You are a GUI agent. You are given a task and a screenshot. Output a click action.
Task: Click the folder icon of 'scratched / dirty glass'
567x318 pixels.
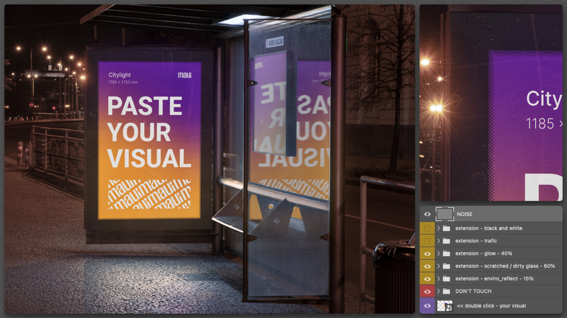click(x=447, y=266)
